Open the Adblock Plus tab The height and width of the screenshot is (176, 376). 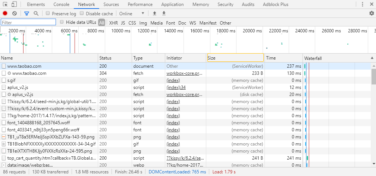[x=276, y=4]
